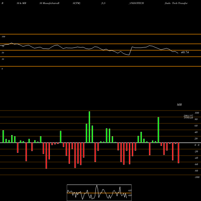Click the '2061.97' value in MR panel
The height and width of the screenshot is (201, 201).
click(188, 115)
